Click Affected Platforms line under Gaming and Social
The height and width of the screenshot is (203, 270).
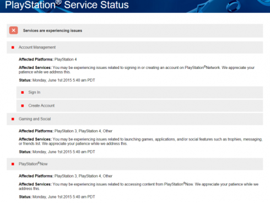[x=66, y=131]
